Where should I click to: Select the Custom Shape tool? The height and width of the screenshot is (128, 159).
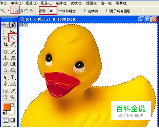[13, 84]
